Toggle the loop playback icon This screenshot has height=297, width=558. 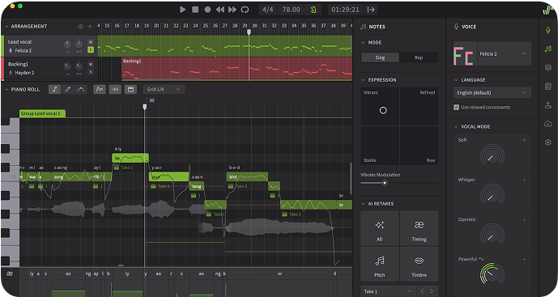(245, 10)
